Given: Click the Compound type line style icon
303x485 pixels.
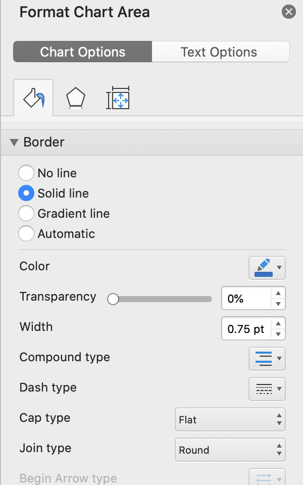Looking at the screenshot, I should 263,359.
